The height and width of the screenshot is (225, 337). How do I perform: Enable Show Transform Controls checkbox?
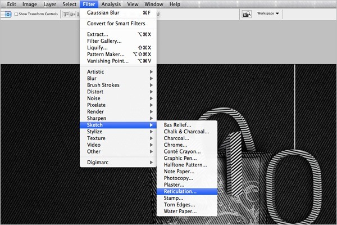(x=16, y=14)
